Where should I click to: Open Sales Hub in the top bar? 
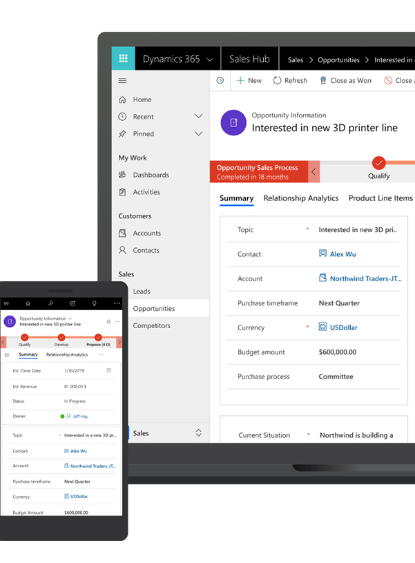[x=249, y=59]
